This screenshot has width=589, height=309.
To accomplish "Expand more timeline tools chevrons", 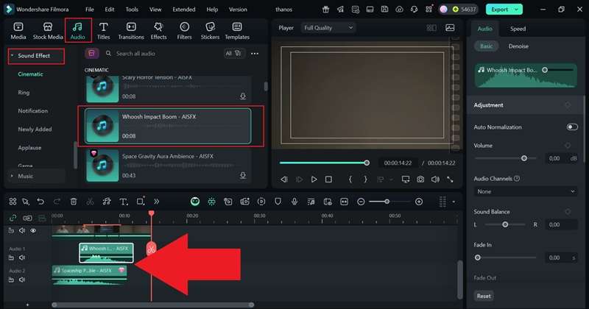I will (x=156, y=202).
